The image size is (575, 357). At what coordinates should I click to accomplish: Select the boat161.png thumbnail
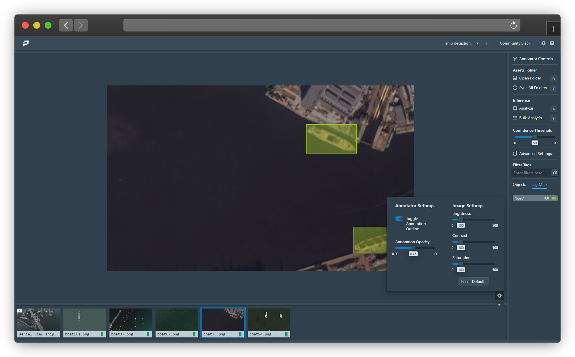point(85,323)
